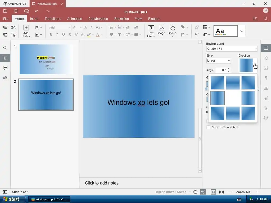Viewport: 271px width, 203px height.
Task: Toggle Bold formatting
Action: tap(51, 35)
